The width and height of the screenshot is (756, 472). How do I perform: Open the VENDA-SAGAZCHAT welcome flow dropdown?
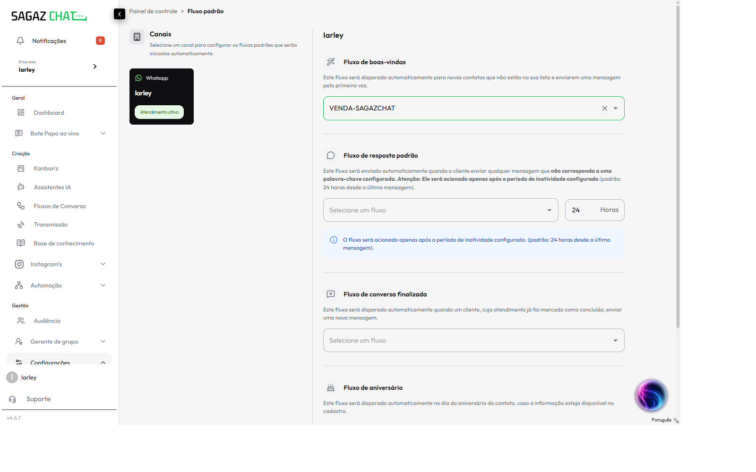point(616,108)
